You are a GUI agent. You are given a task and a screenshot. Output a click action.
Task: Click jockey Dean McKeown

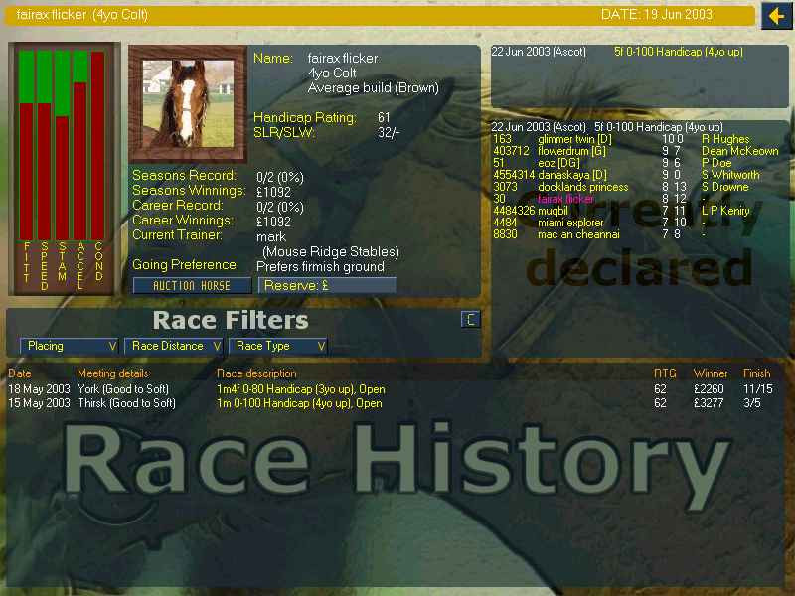point(739,151)
